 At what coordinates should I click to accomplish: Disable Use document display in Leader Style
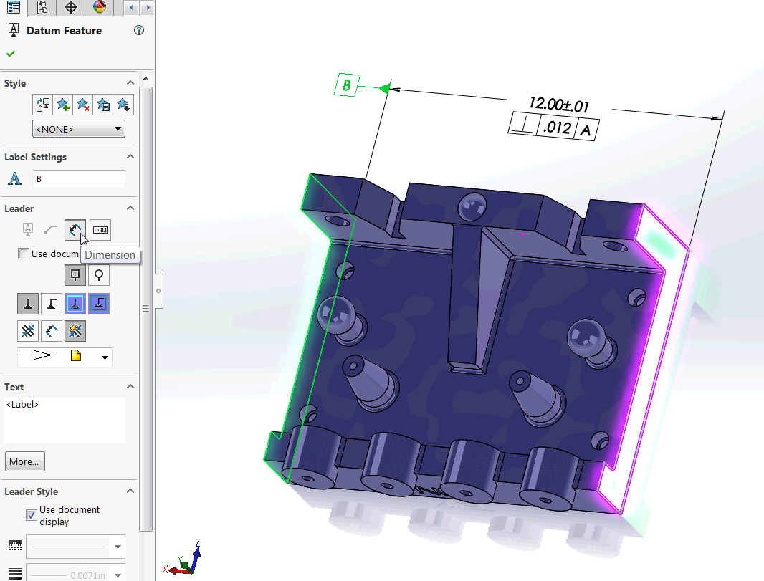point(32,514)
